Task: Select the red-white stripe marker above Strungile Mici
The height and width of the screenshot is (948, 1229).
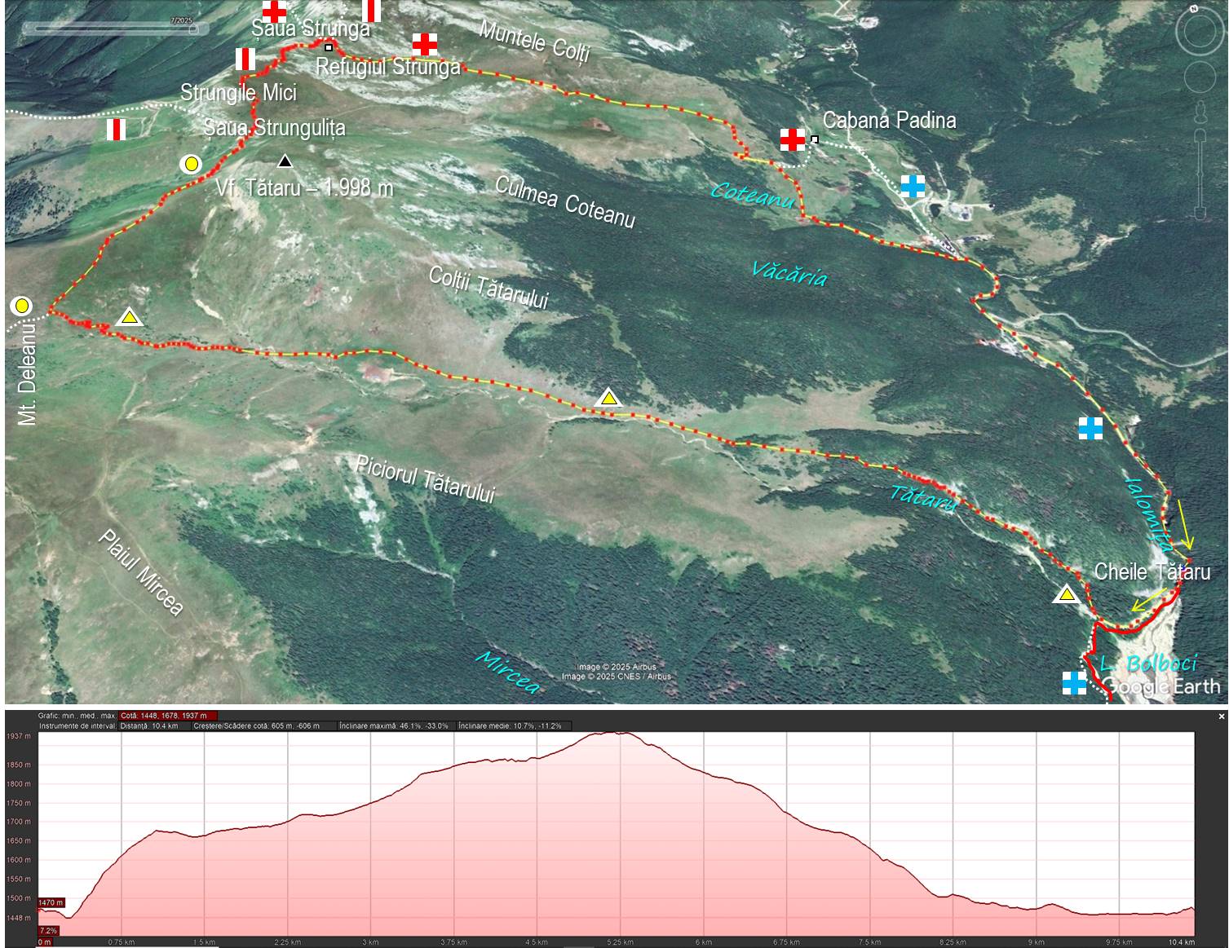Action: (x=245, y=59)
